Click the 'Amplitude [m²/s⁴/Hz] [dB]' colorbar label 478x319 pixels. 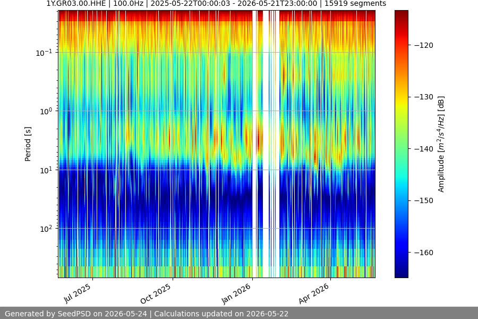[x=441, y=144]
